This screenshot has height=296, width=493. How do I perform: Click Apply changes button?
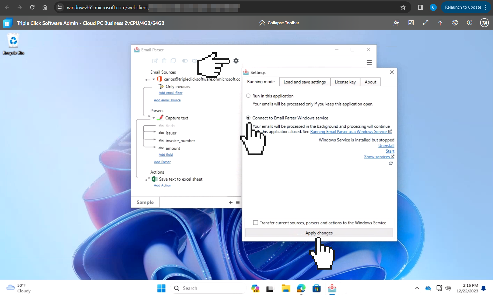tap(319, 233)
